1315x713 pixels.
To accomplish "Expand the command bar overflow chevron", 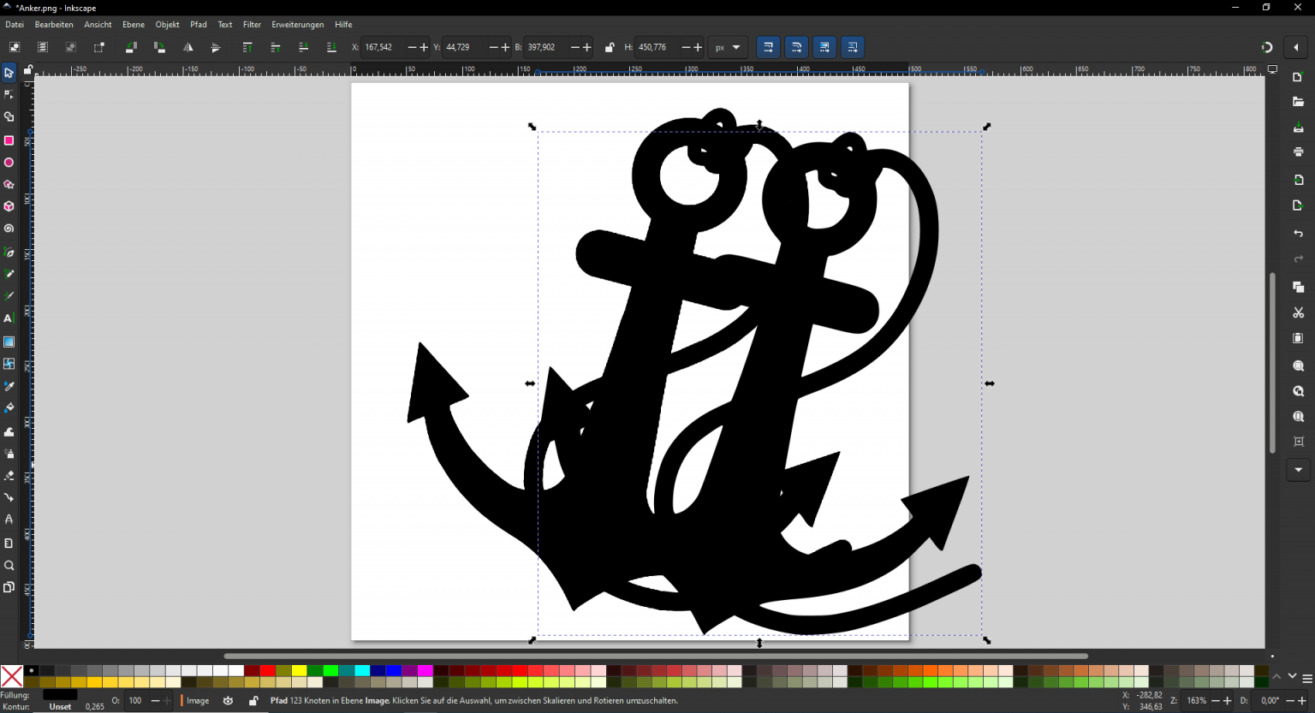I will tap(1299, 470).
